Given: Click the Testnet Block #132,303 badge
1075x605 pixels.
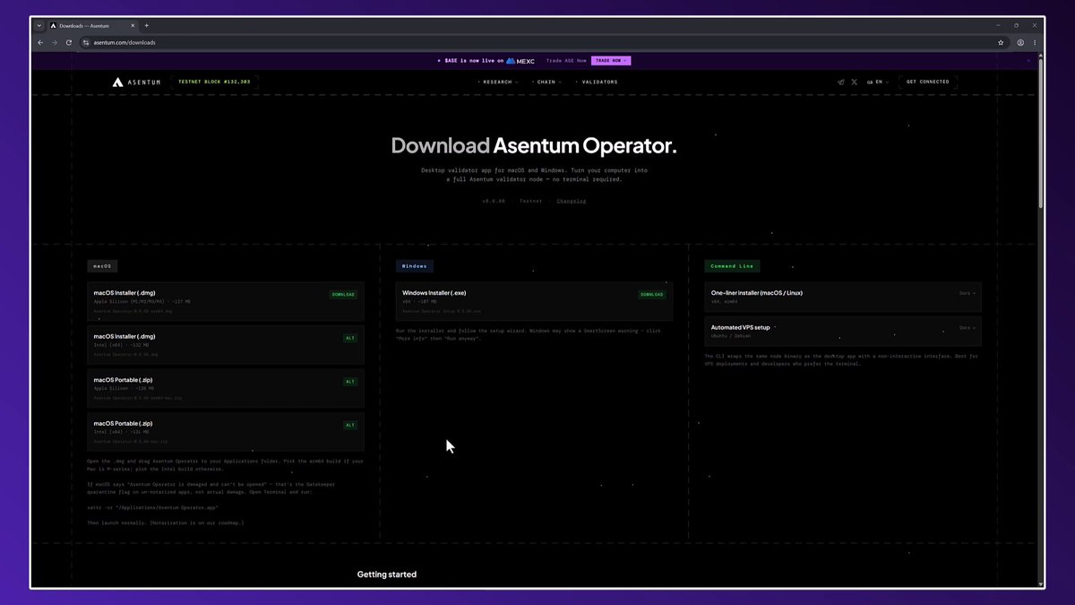Looking at the screenshot, I should pyautogui.click(x=215, y=82).
